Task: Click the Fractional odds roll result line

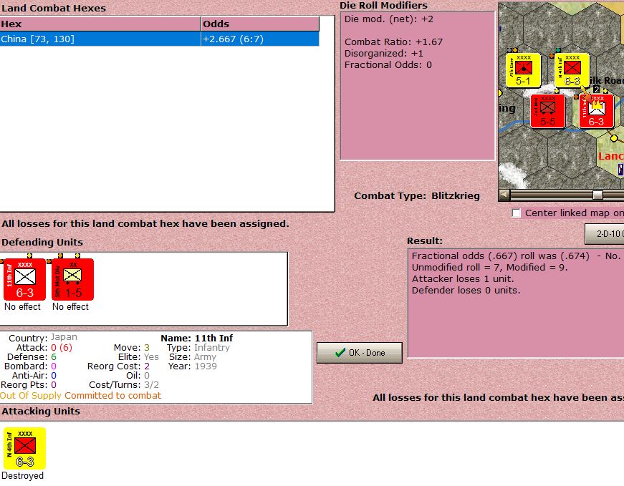Action: (516, 256)
